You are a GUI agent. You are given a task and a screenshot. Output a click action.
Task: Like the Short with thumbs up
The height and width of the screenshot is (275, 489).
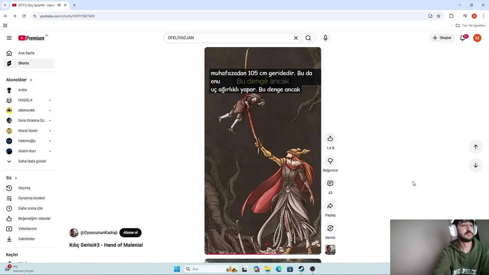pos(330,139)
